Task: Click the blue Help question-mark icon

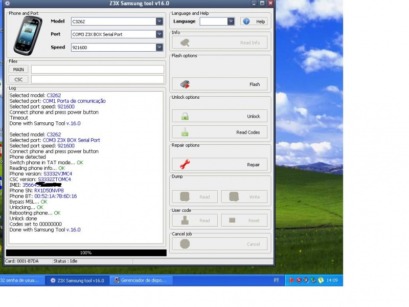Action: click(246, 21)
